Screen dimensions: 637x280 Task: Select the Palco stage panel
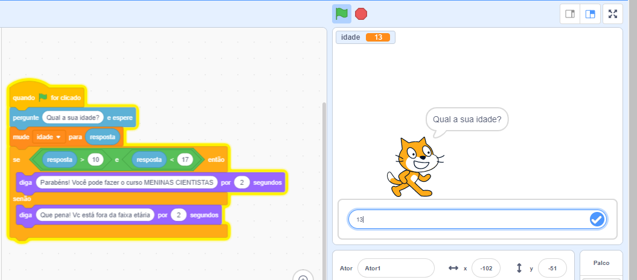click(x=601, y=263)
